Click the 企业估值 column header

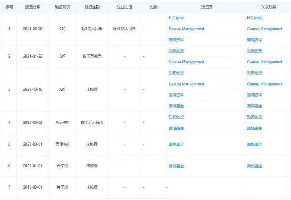point(124,7)
